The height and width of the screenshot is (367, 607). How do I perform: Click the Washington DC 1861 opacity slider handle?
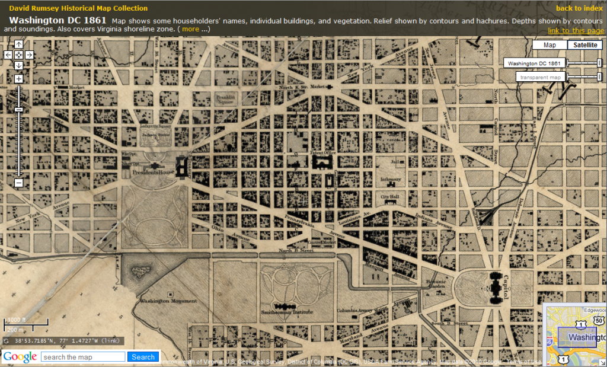point(600,63)
